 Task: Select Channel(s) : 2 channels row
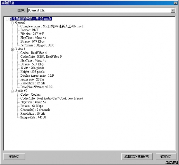pos(35,110)
